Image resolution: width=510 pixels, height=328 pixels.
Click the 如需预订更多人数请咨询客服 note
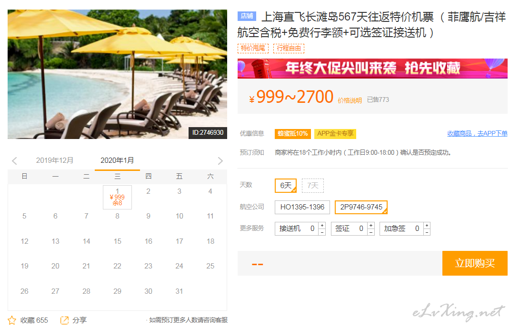tap(187, 320)
